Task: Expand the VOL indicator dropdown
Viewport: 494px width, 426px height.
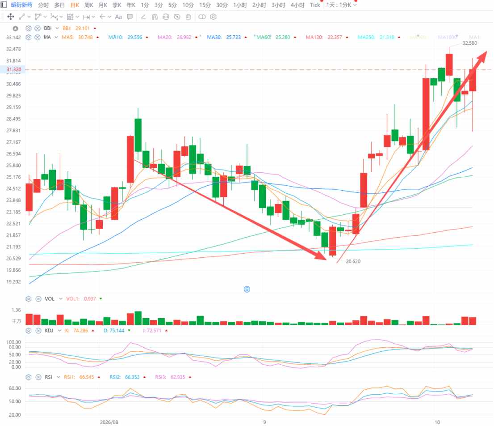Action: tap(60, 299)
